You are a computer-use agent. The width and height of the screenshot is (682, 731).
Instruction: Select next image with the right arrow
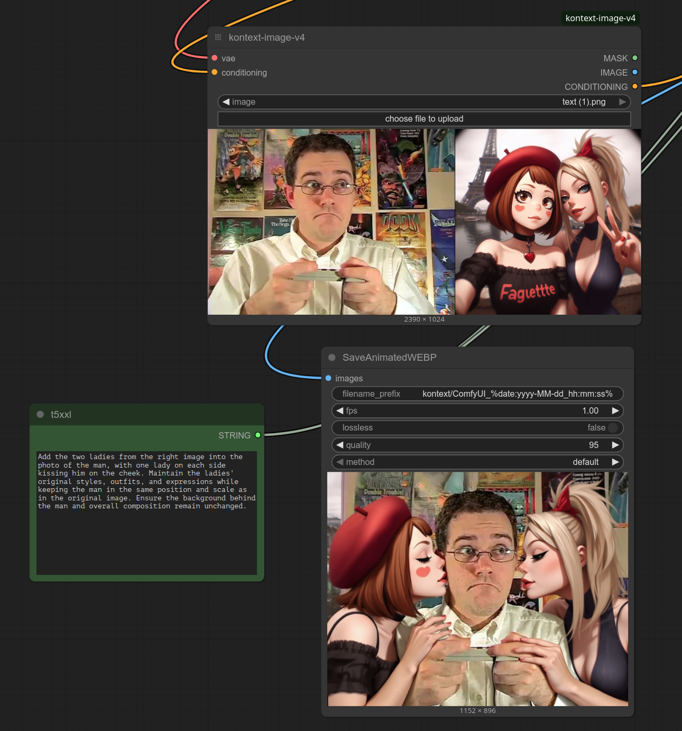tap(622, 102)
